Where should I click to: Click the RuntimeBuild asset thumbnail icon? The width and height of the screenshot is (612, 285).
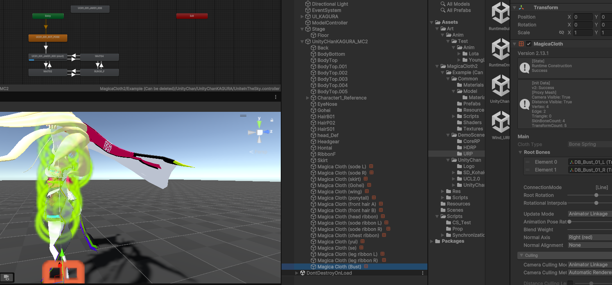click(500, 13)
